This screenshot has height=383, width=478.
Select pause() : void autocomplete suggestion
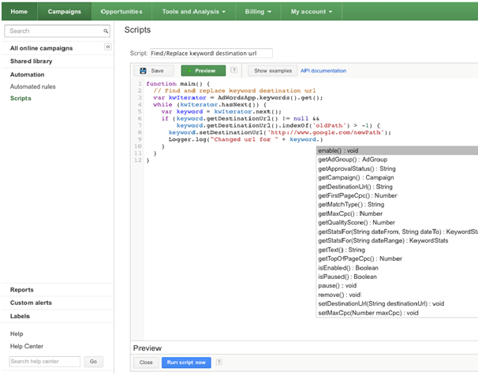339,285
